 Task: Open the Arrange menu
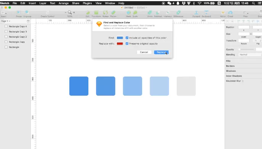pyautogui.click(x=64, y=3)
